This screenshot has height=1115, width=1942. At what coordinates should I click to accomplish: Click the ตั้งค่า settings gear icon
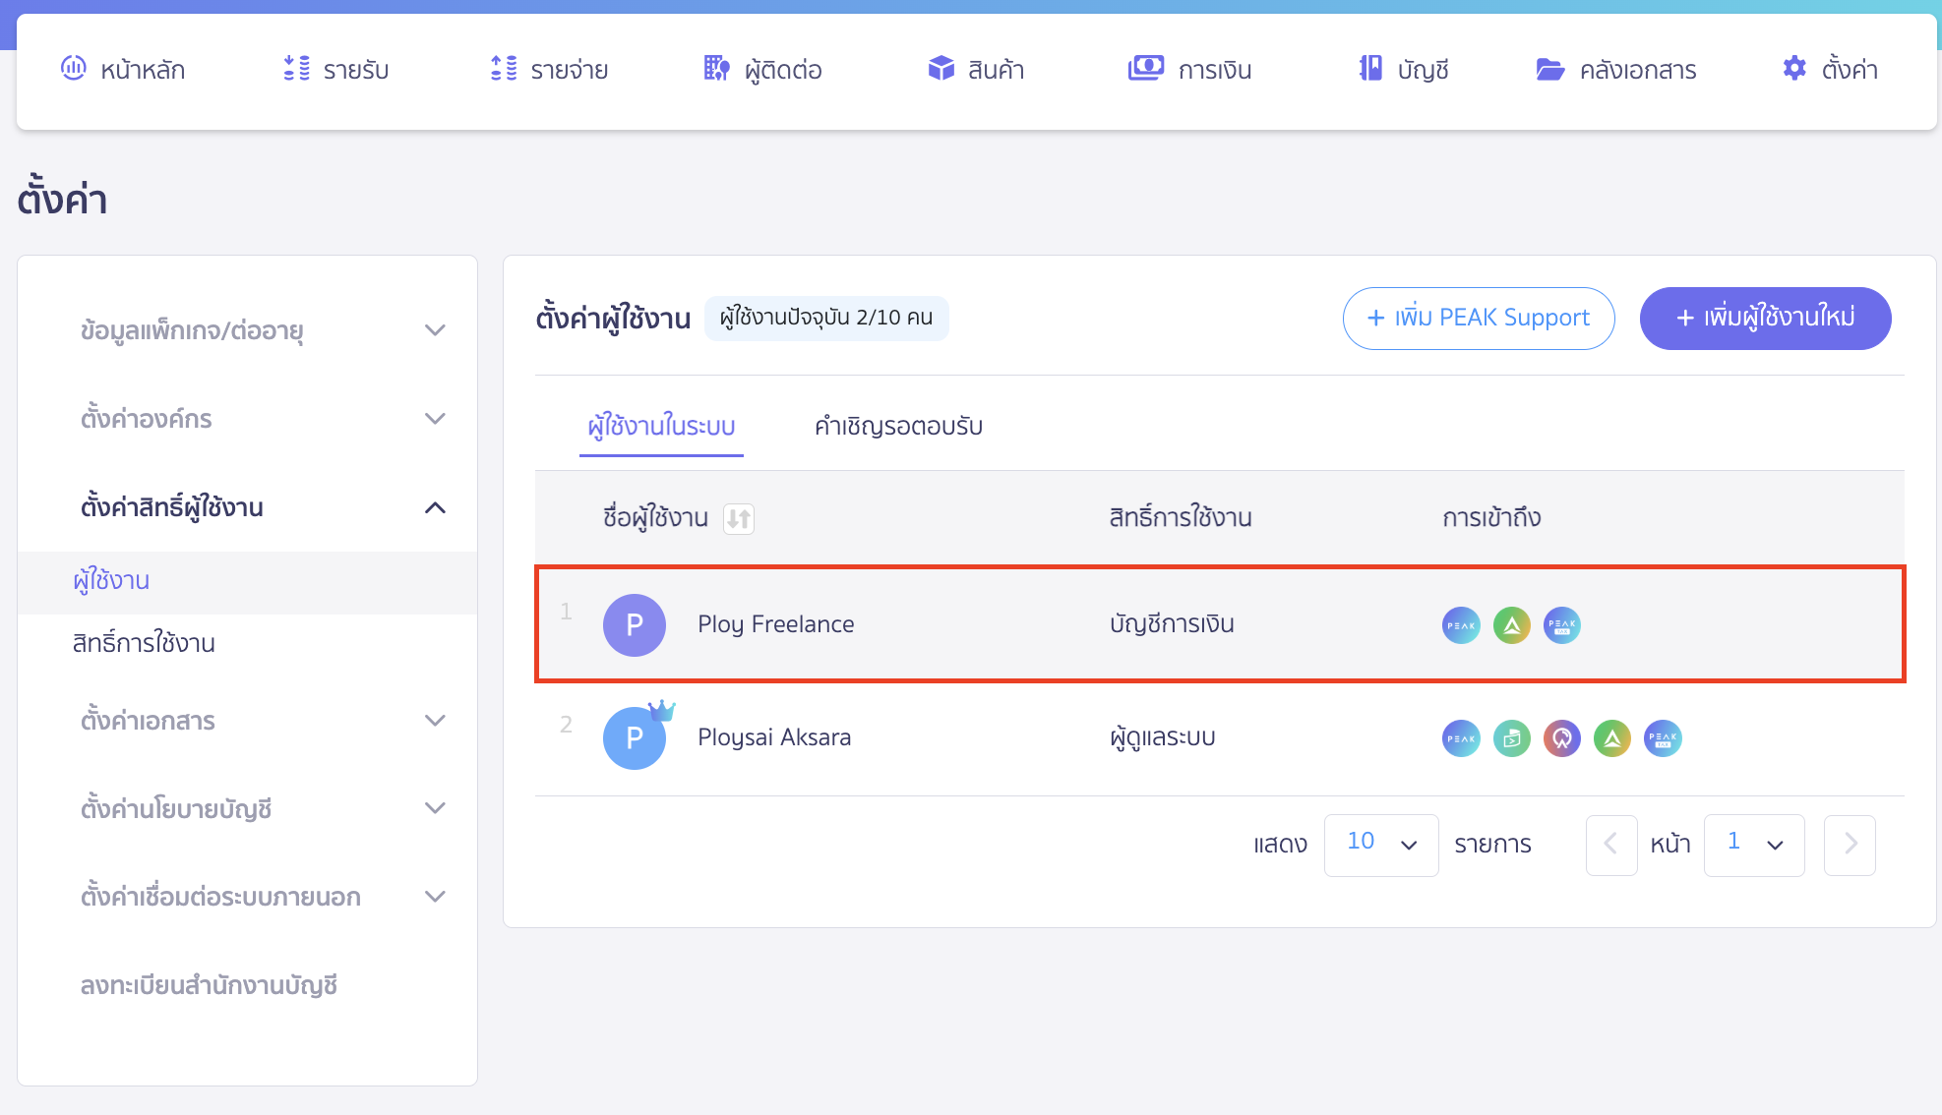click(1794, 69)
